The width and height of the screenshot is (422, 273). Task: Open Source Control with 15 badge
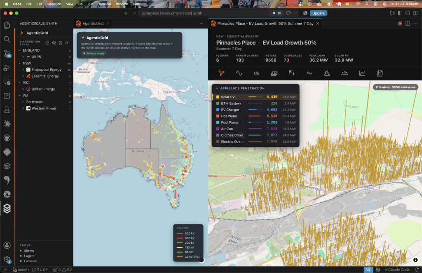click(7, 54)
